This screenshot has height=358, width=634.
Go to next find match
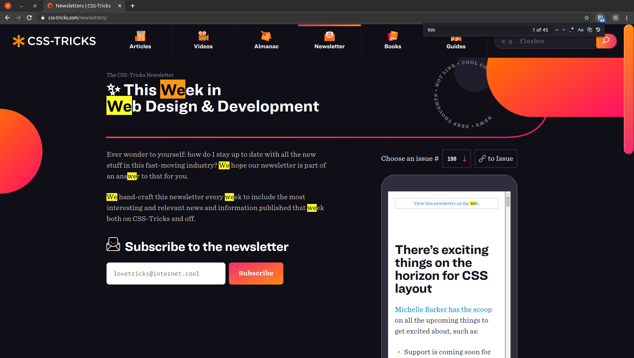(564, 30)
